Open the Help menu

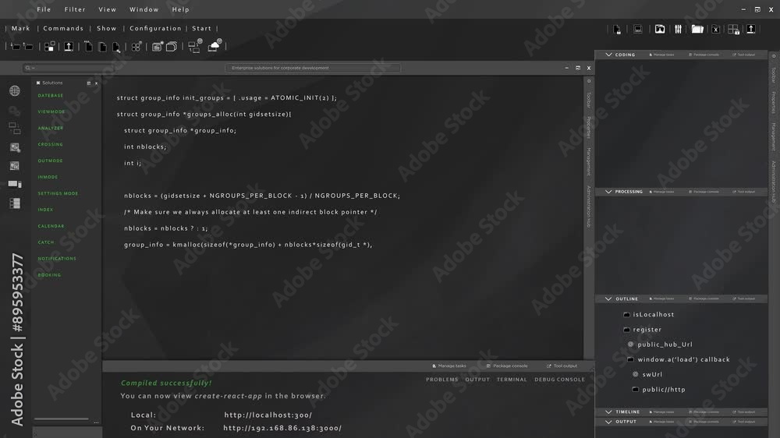pos(181,9)
